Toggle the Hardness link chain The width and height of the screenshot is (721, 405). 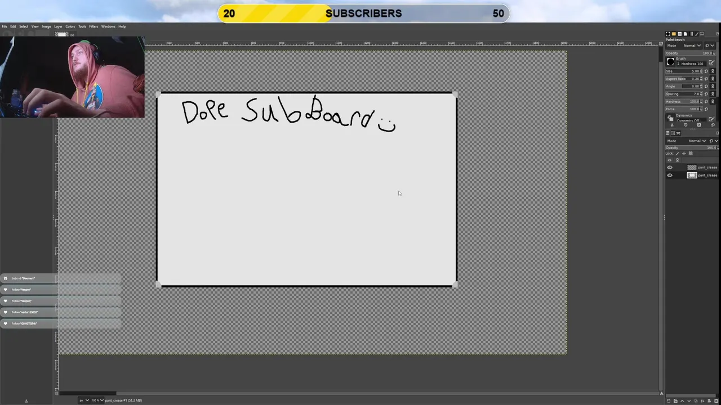click(x=713, y=101)
